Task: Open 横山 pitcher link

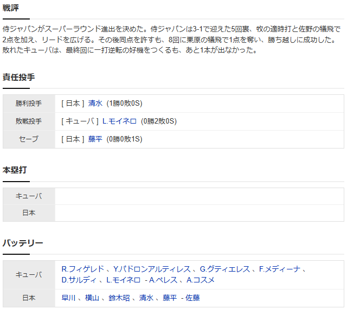Action: pos(92,298)
